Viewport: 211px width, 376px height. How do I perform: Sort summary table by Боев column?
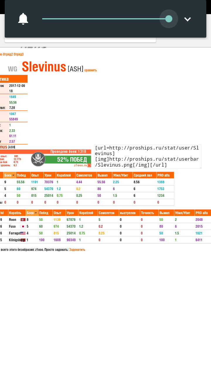9,175
